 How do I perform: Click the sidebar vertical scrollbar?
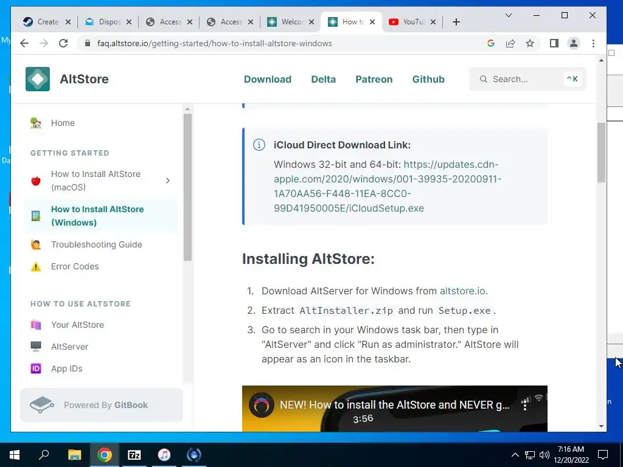pyautogui.click(x=187, y=187)
